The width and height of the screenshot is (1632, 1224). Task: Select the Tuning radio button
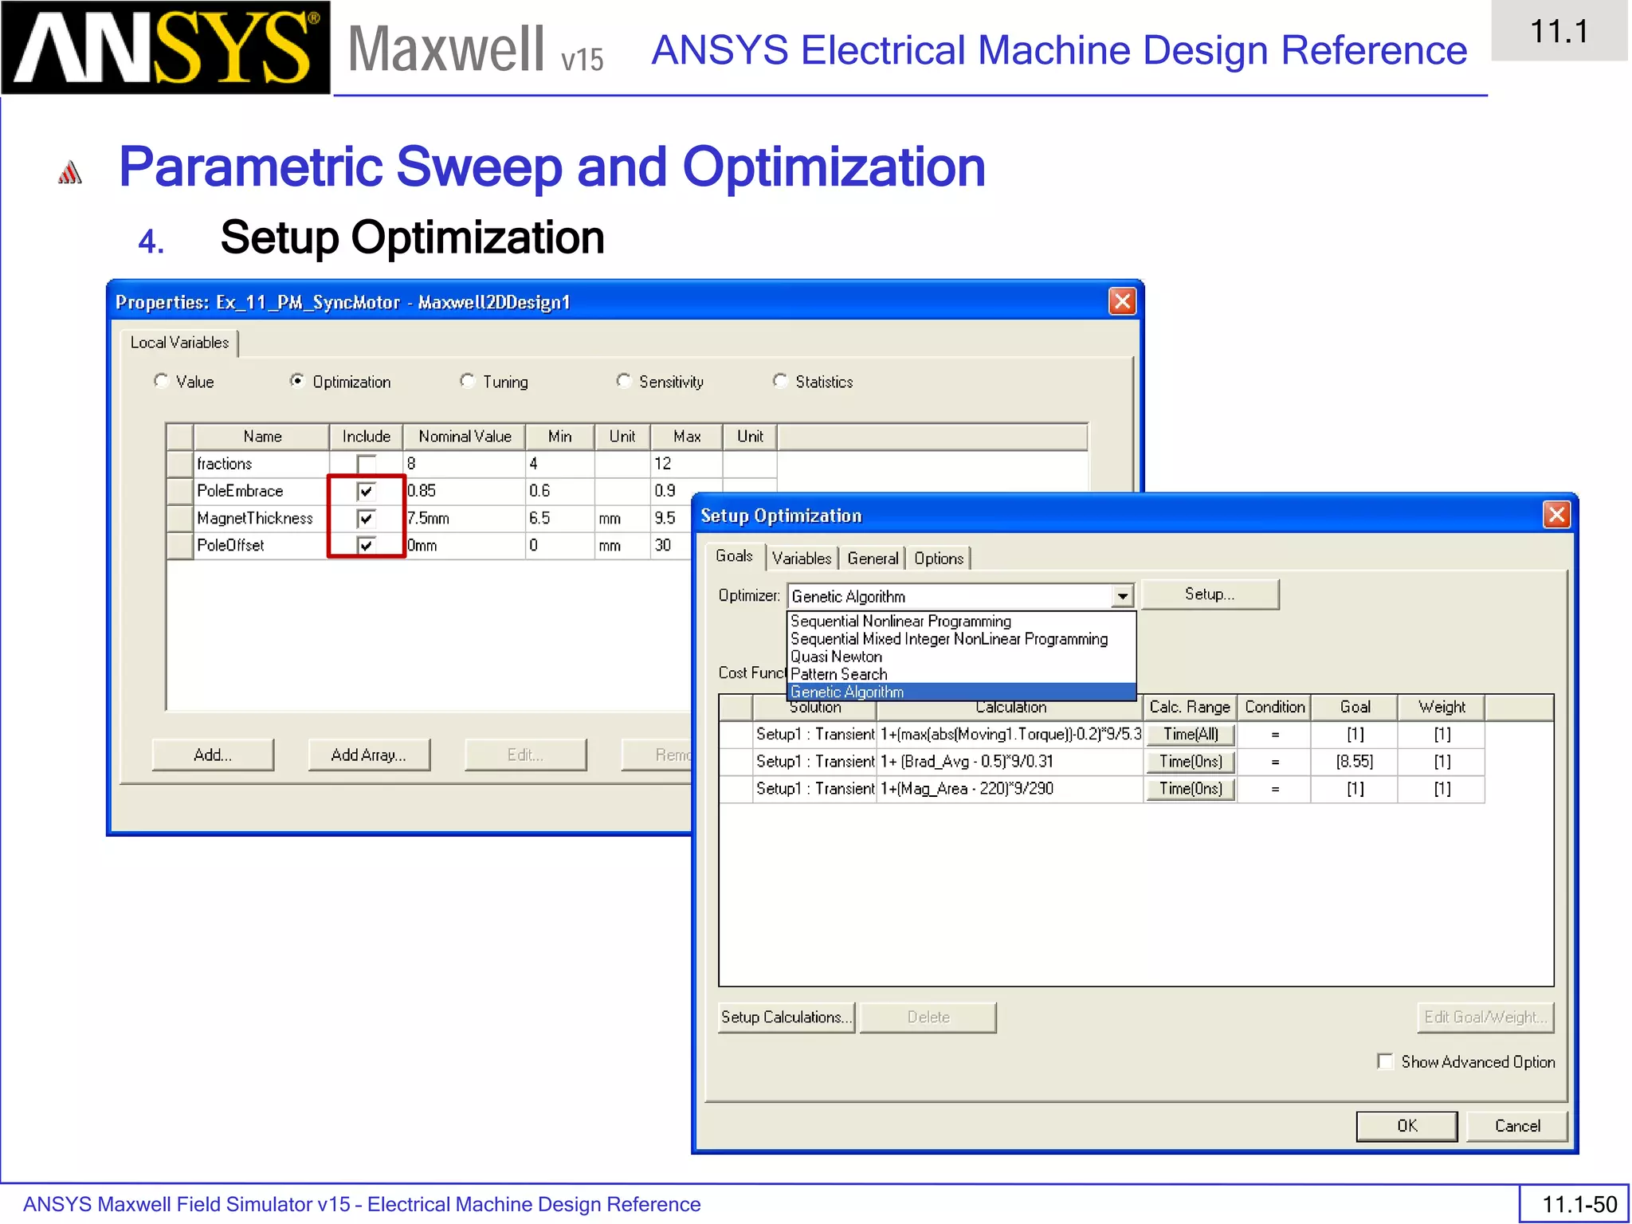[468, 381]
